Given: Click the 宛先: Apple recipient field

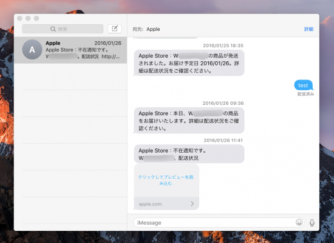Looking at the screenshot, I should coord(146,29).
